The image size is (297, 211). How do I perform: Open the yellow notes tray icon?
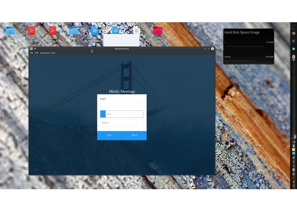pyautogui.click(x=294, y=149)
